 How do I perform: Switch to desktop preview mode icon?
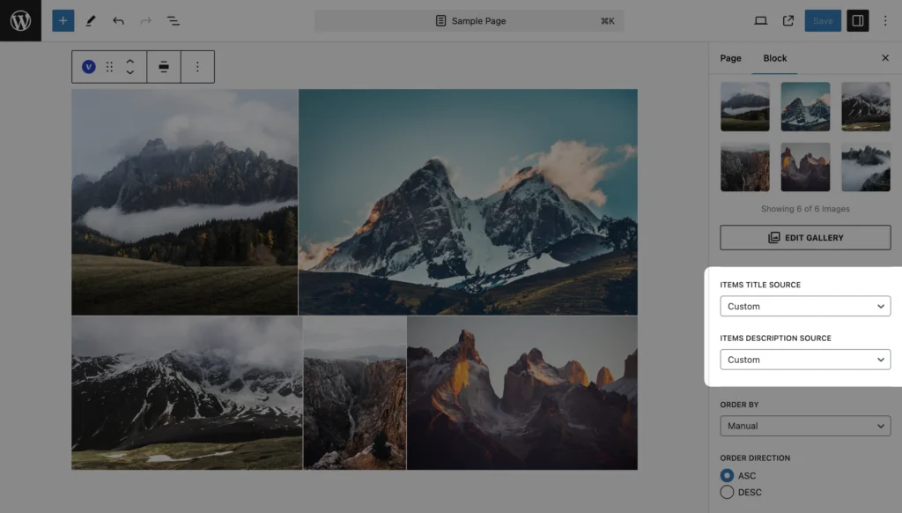(760, 21)
